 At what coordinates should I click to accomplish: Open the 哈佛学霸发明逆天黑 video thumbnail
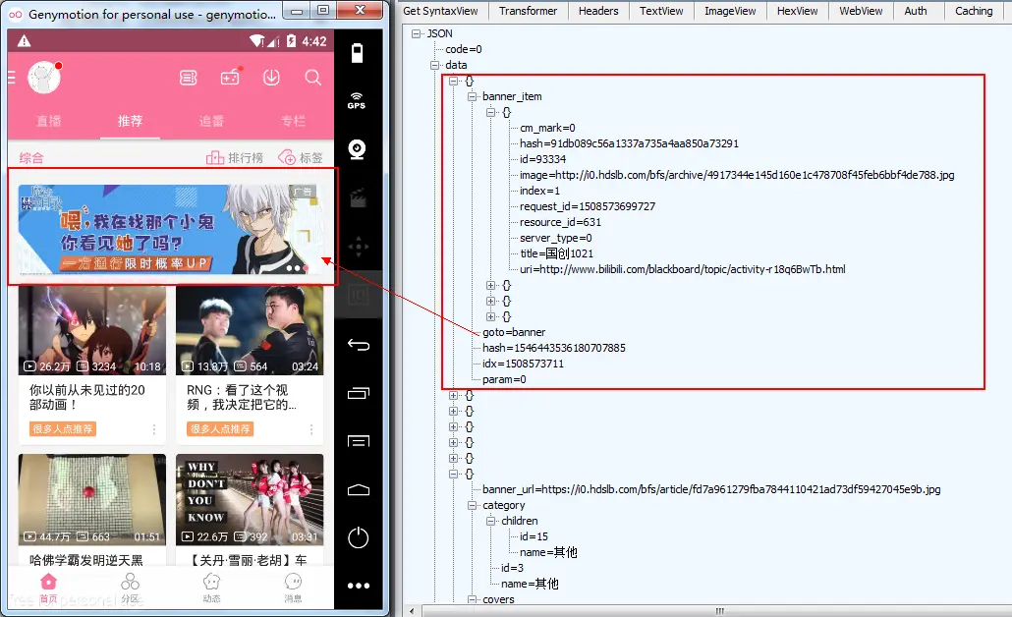coord(92,499)
